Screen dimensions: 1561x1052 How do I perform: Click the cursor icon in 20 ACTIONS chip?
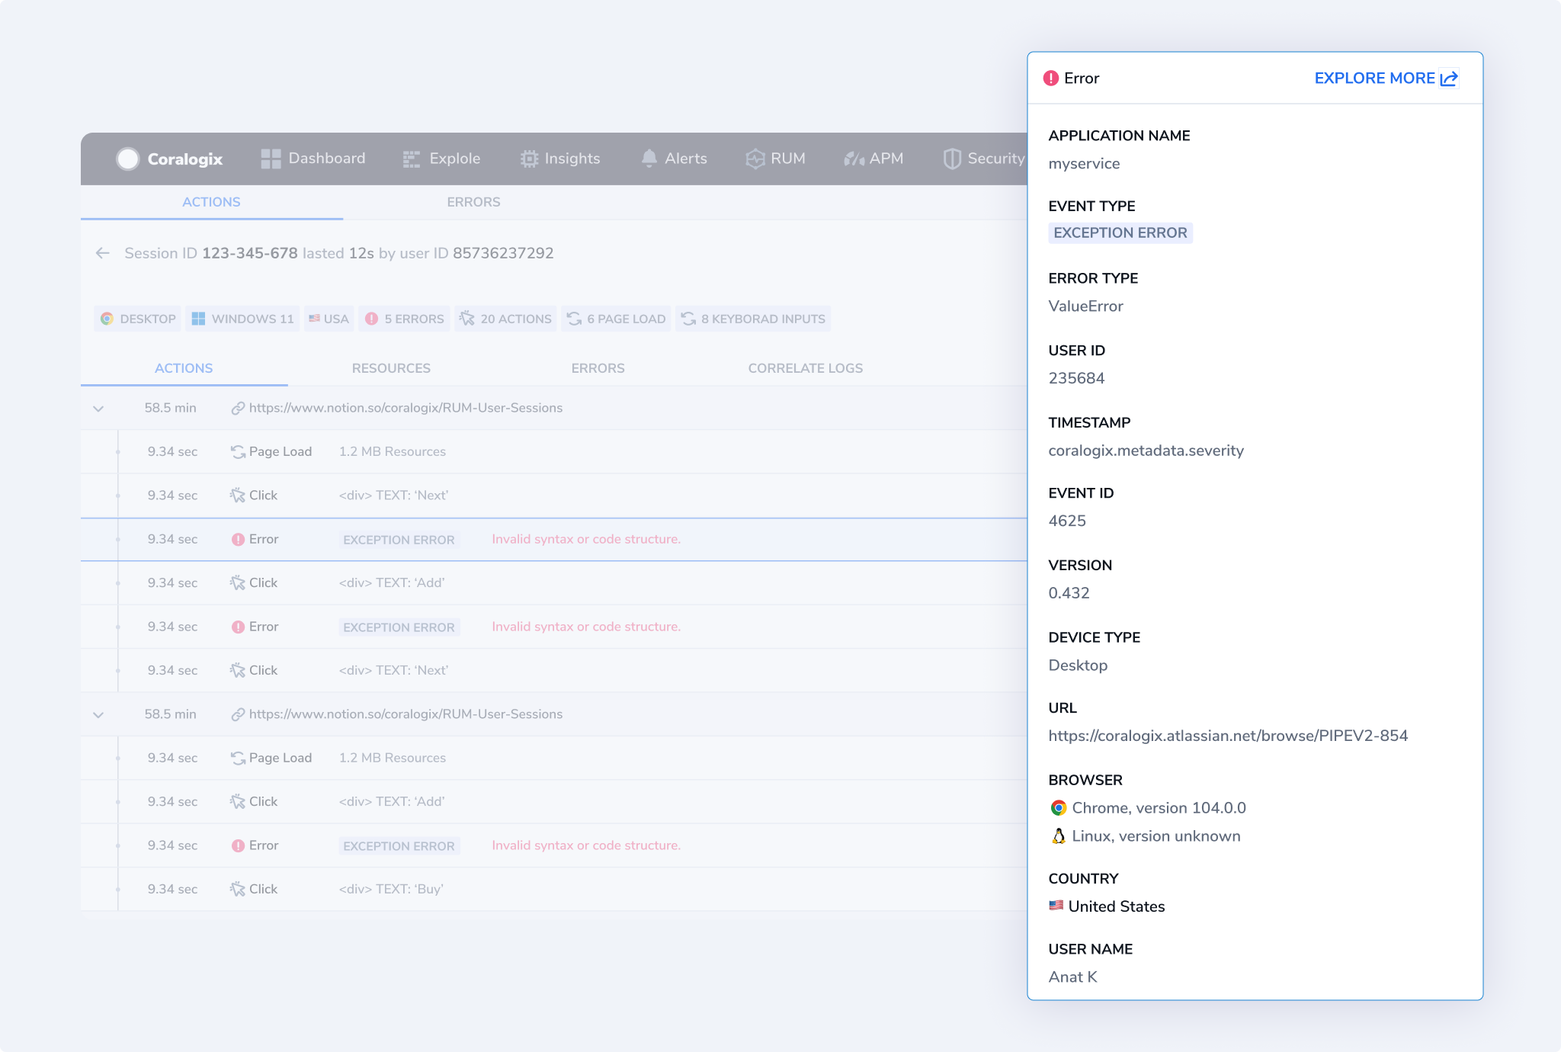[x=466, y=319]
